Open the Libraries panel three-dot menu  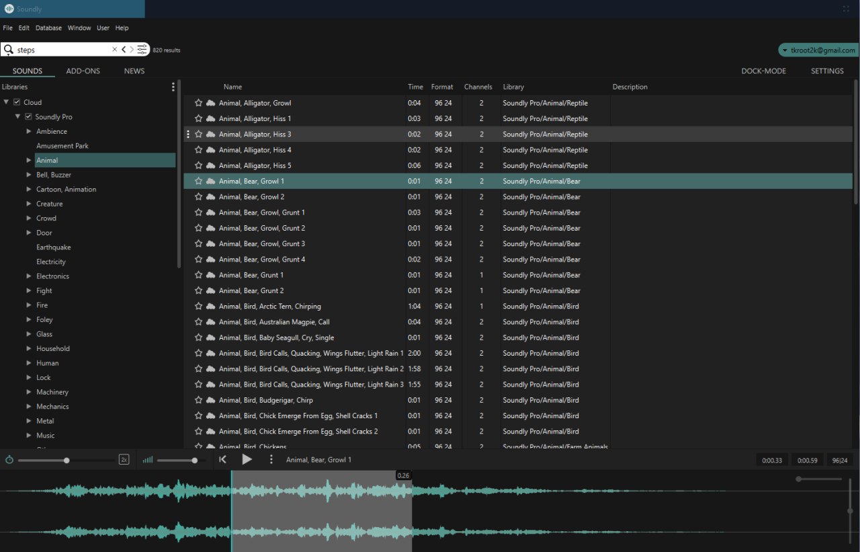point(173,87)
